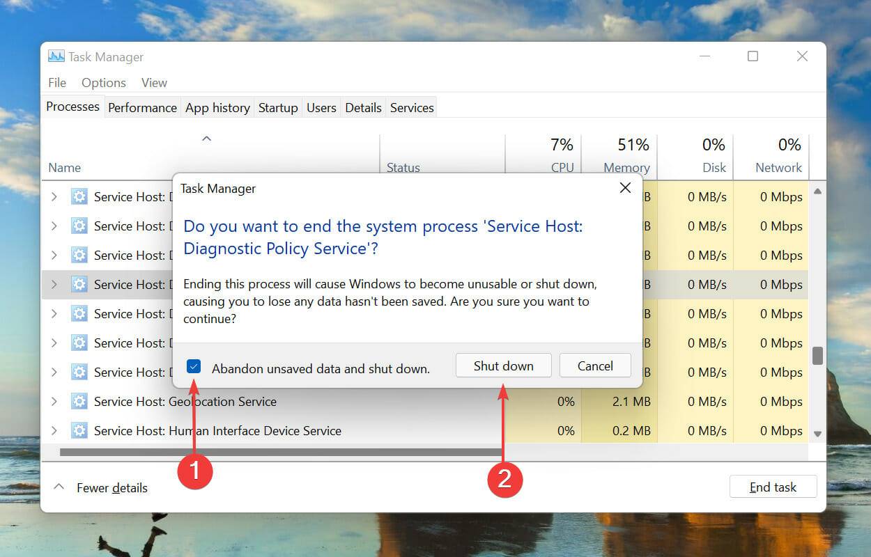Expand Service Host: Human Interface Device Service

[x=54, y=431]
